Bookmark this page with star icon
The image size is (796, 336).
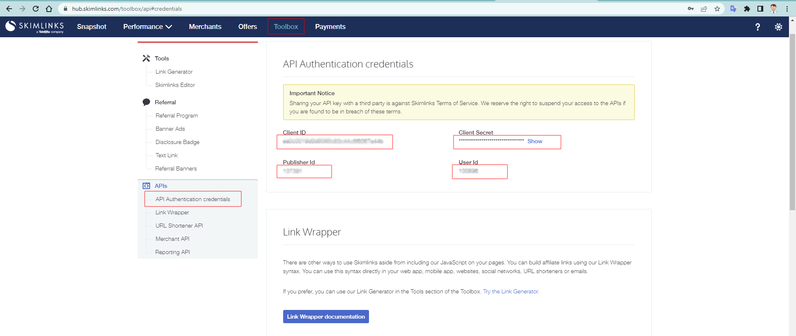pos(717,9)
